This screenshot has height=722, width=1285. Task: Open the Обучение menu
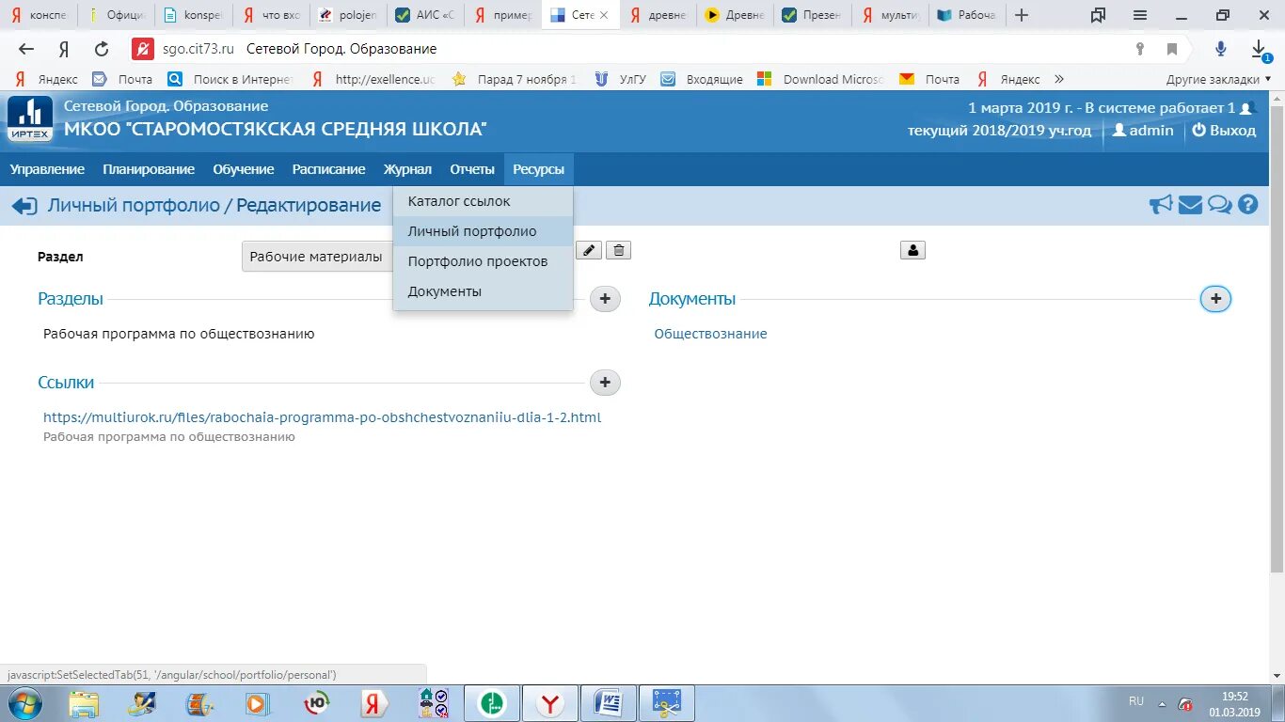pyautogui.click(x=244, y=169)
